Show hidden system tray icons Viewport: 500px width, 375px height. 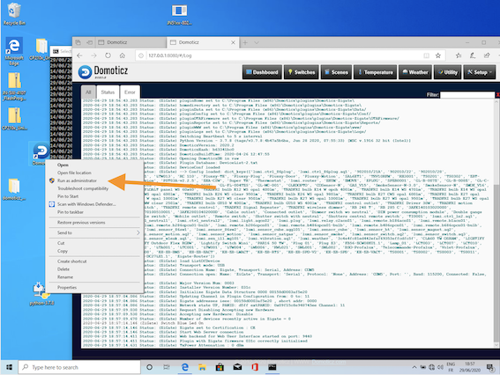pos(414,367)
